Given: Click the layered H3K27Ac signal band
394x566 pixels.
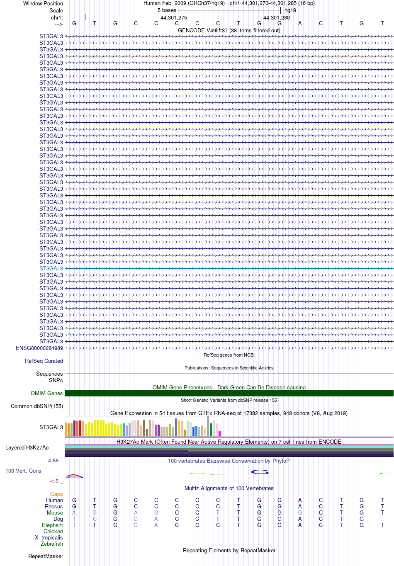Looking at the screenshot, I should tap(229, 451).
